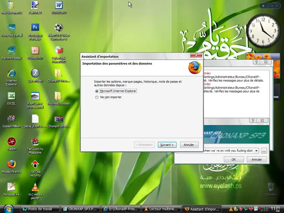Click the taskbar clock showing 11:21 AM
The width and height of the screenshot is (284, 213).
tap(275, 209)
